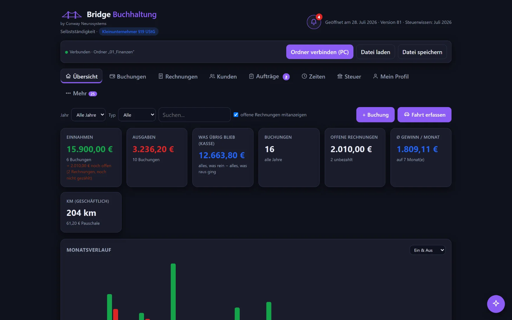Open the Rechnungen tab
The width and height of the screenshot is (512, 320).
(178, 76)
